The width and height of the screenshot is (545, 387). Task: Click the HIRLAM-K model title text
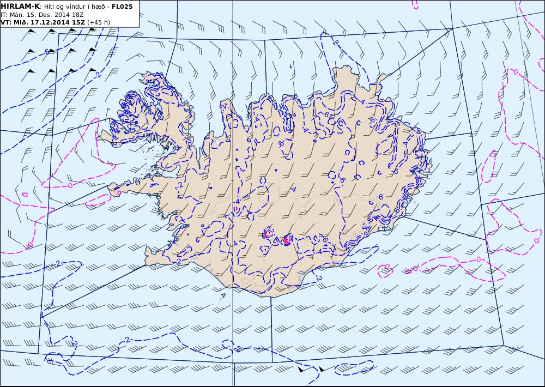click(x=20, y=7)
